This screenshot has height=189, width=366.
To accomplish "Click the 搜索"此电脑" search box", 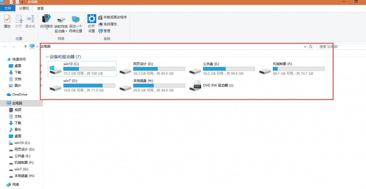I will (x=340, y=47).
